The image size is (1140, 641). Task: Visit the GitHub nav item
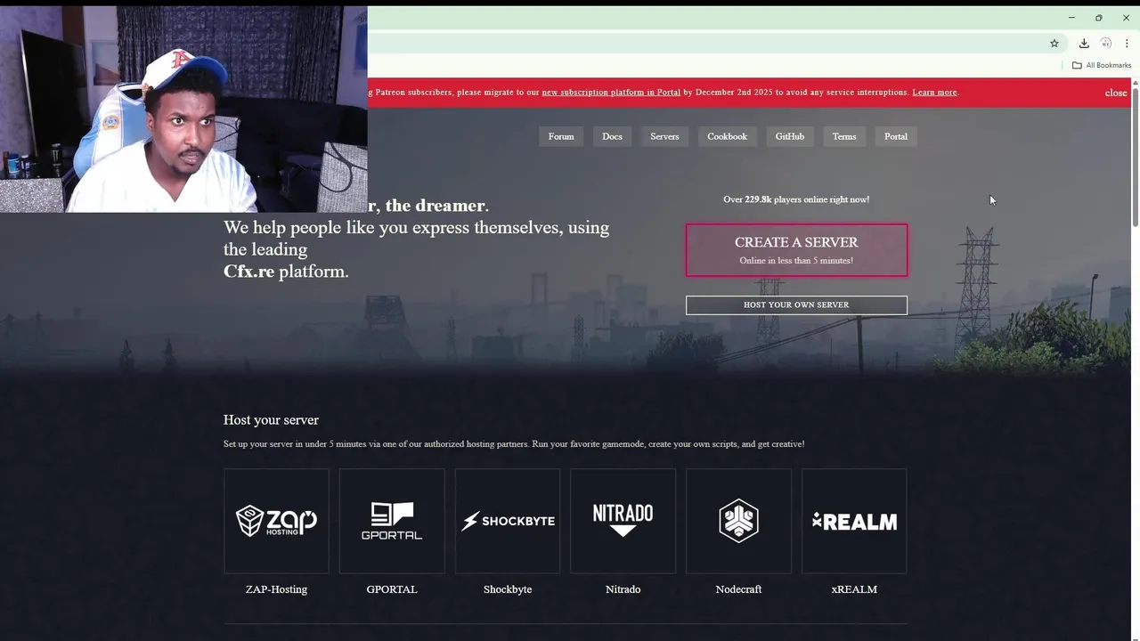(790, 136)
